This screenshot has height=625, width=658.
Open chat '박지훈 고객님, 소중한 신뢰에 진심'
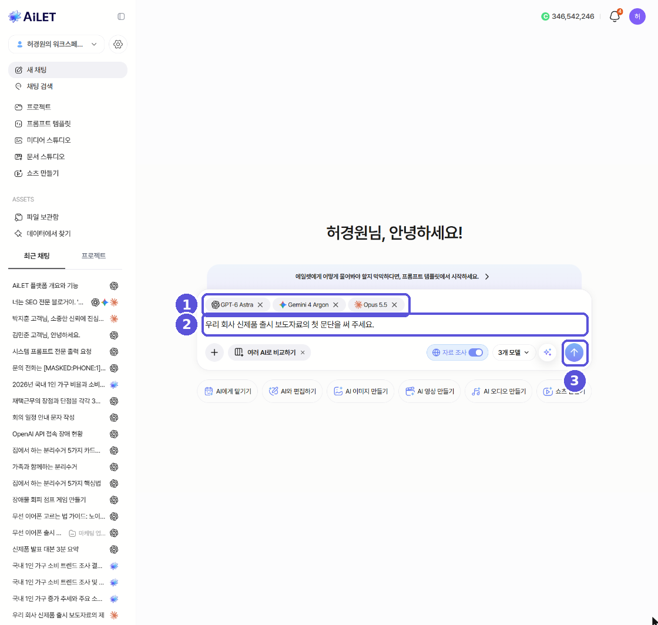point(65,319)
